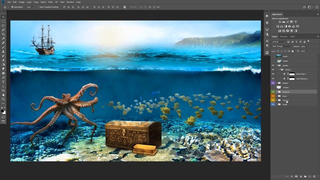Select the Hand tool
Image resolution: width=320 pixels, height=180 pixels.
(3, 95)
